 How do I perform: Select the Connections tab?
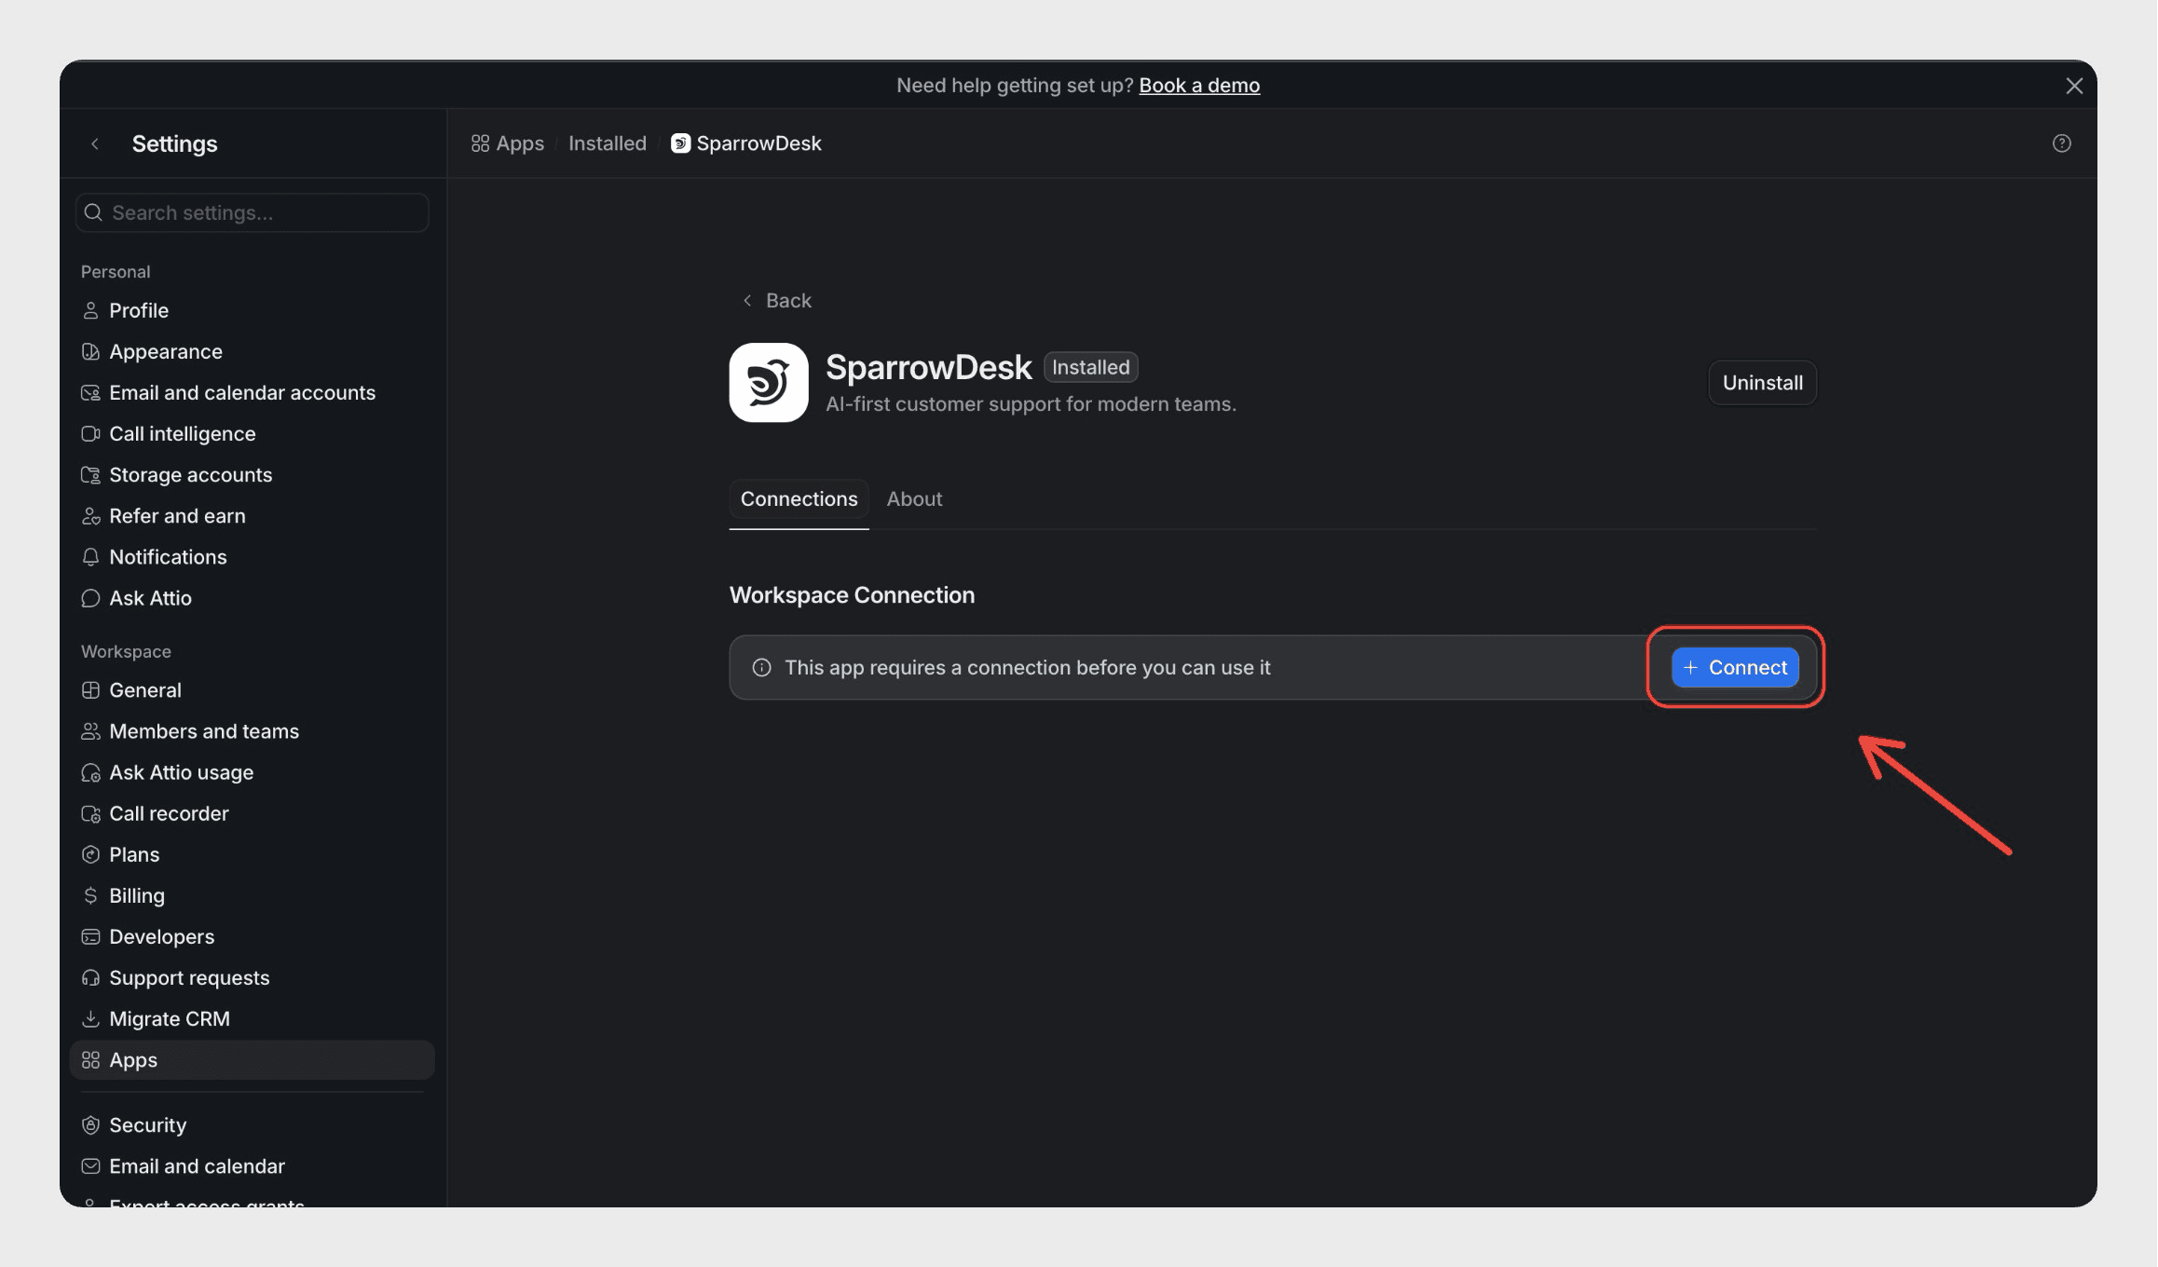(x=799, y=499)
